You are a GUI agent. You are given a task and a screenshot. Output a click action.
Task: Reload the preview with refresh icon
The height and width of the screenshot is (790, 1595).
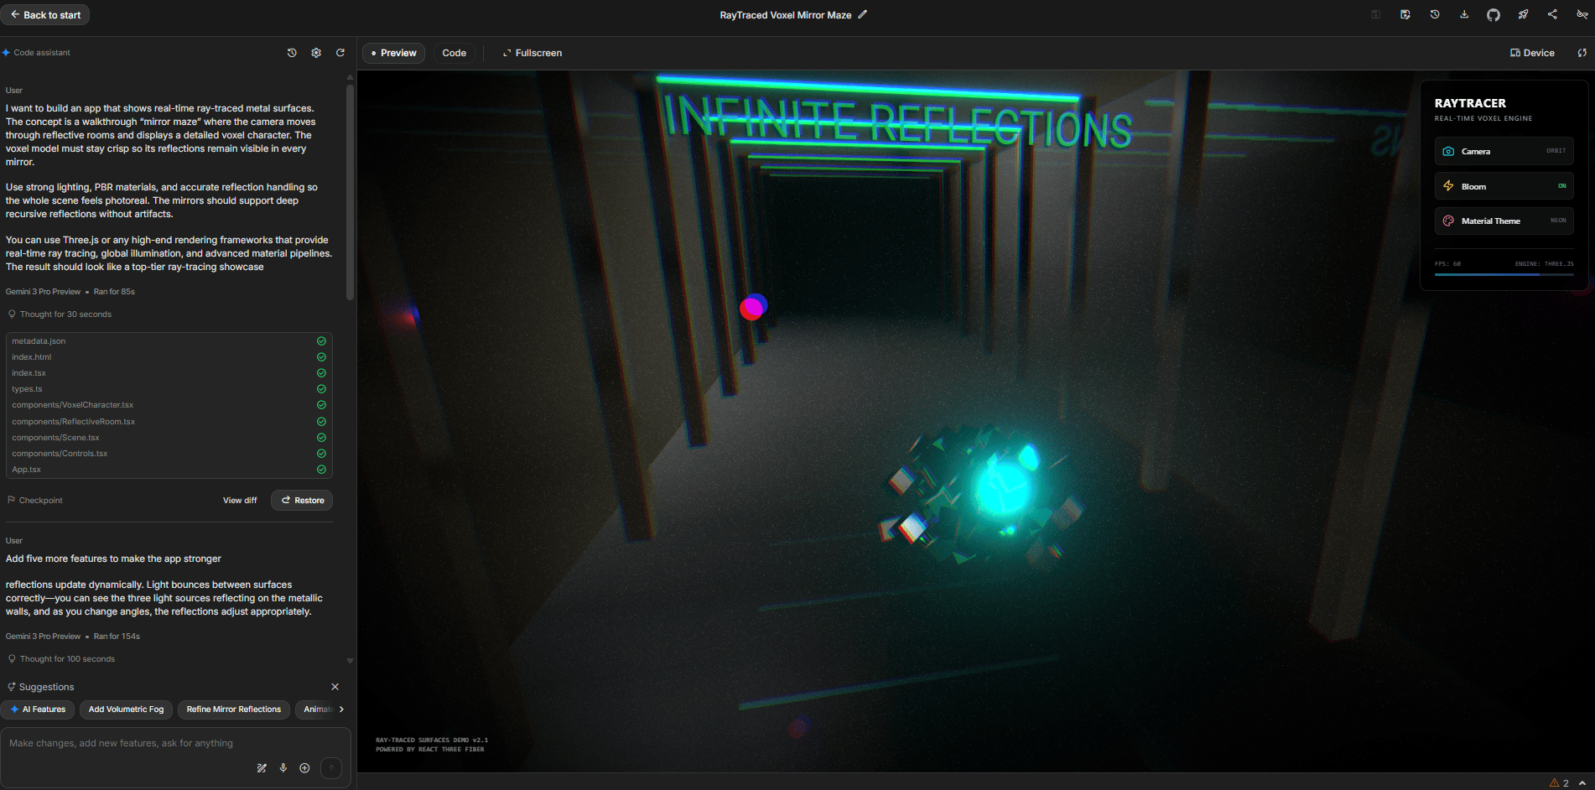click(1582, 53)
